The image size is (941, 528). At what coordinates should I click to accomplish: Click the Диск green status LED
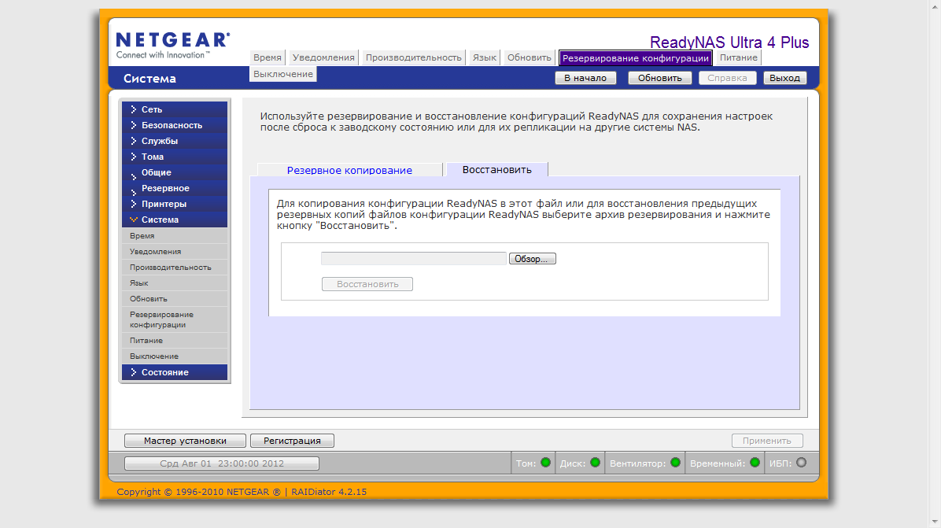tap(596, 463)
